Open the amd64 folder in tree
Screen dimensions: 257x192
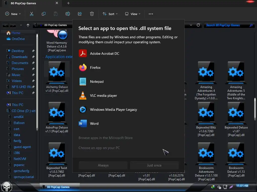(x=19, y=117)
